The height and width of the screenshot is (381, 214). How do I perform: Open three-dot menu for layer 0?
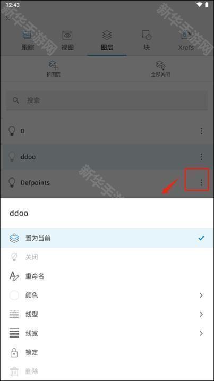coord(201,131)
